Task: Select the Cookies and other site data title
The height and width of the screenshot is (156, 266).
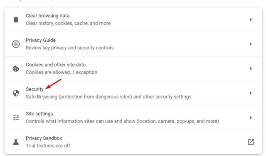Action: (56, 65)
